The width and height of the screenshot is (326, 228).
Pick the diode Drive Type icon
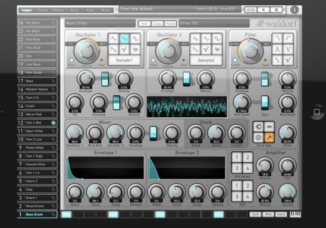(269, 127)
